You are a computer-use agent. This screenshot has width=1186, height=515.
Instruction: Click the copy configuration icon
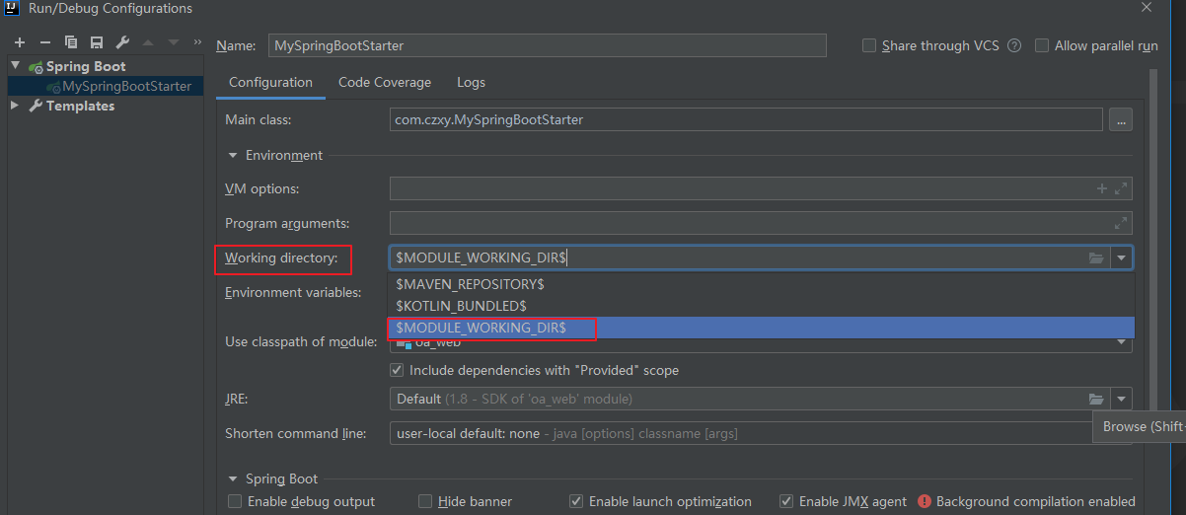[x=71, y=42]
